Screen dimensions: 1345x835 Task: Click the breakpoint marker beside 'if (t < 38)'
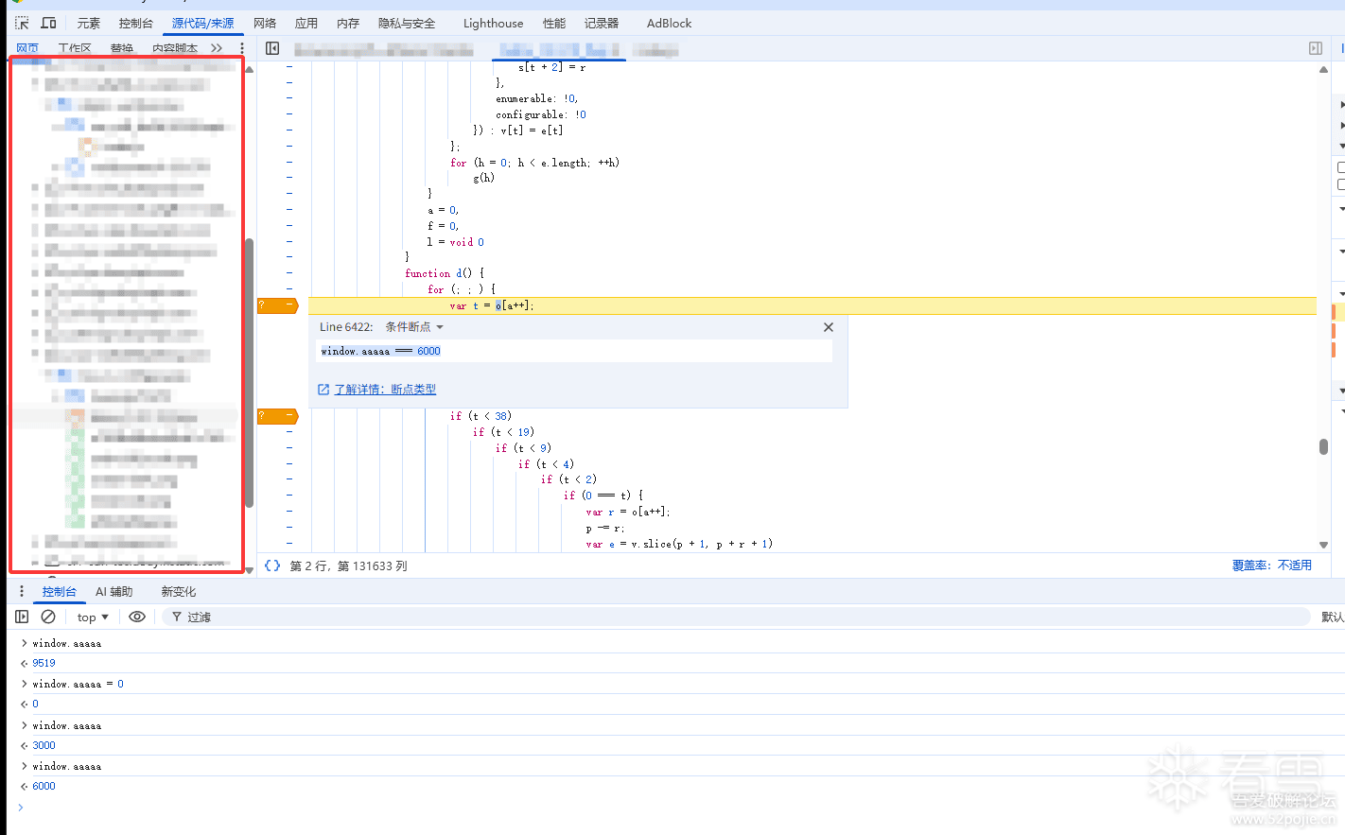[278, 416]
